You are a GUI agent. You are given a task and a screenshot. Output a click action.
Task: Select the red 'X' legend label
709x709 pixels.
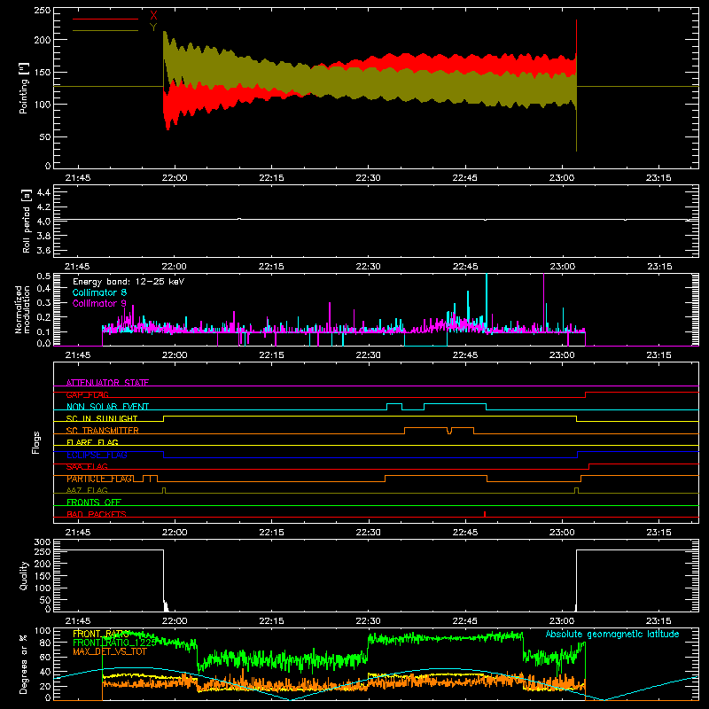(153, 16)
